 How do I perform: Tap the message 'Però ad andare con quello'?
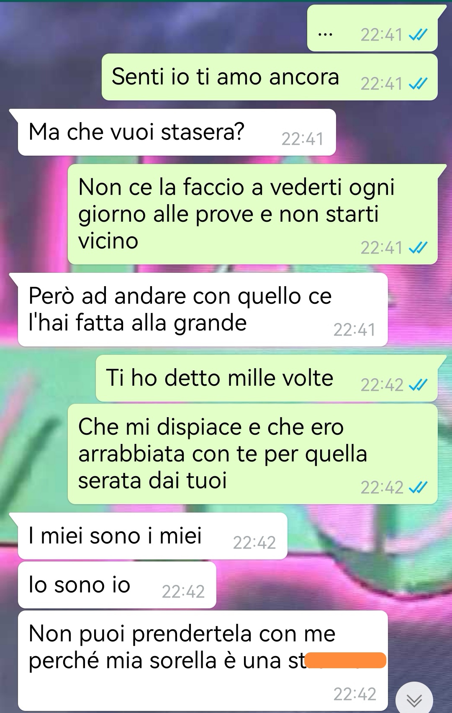pos(203,310)
